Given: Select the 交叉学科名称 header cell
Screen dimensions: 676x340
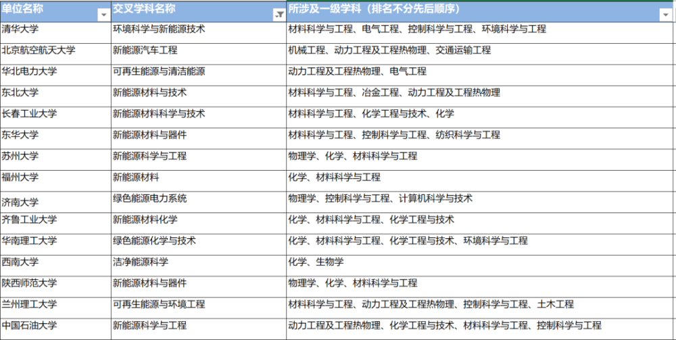Looking at the screenshot, I should click(x=198, y=11).
